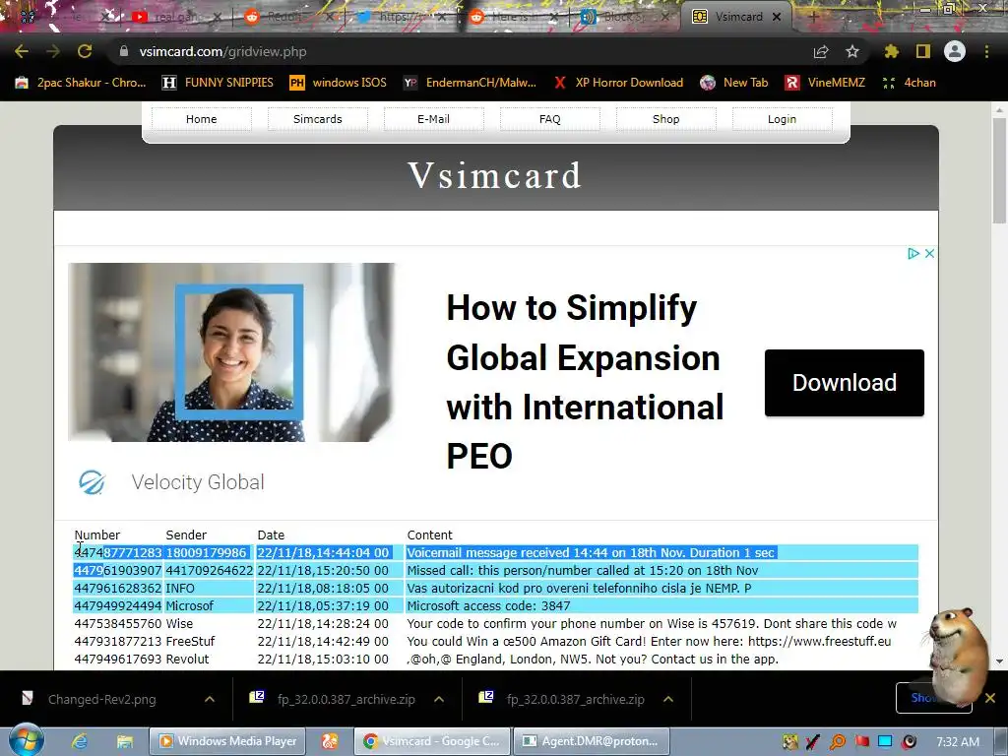The width and height of the screenshot is (1008, 756).
Task: Open Chrome's three-dot menu
Action: [986, 51]
